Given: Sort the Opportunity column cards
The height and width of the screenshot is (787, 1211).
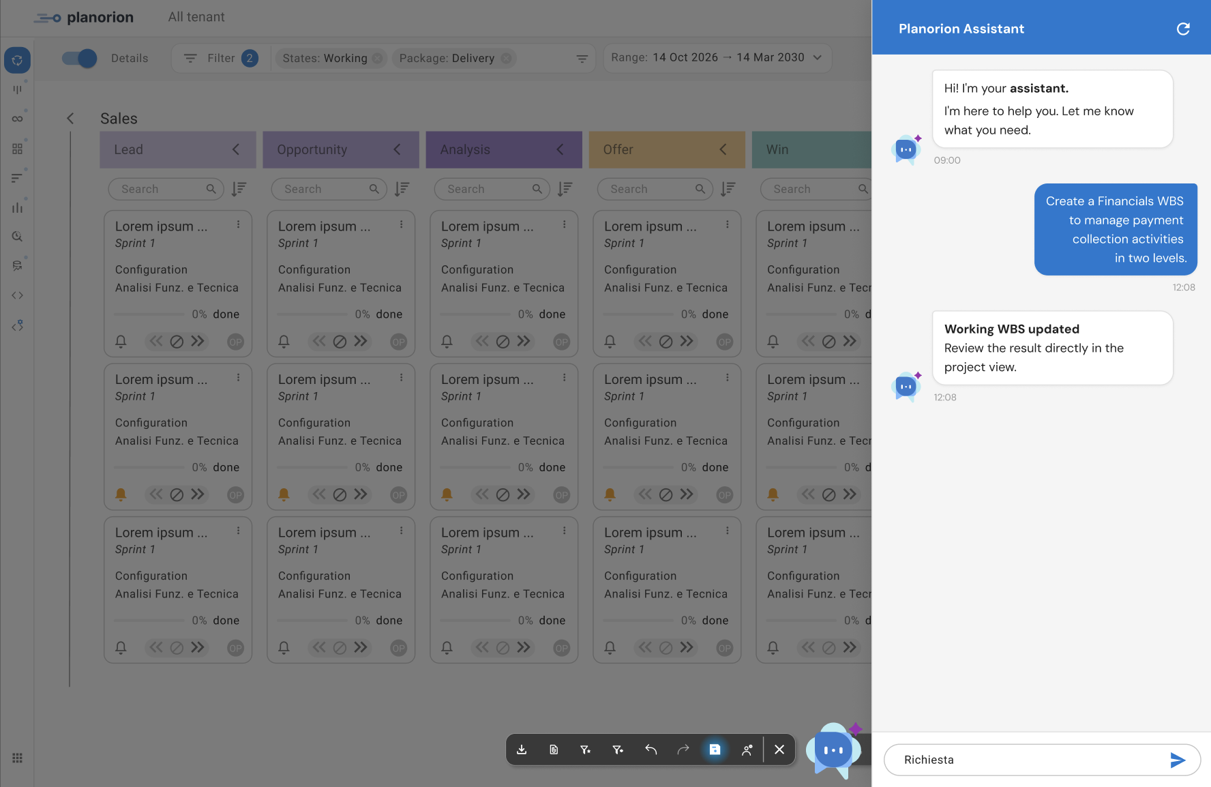Looking at the screenshot, I should 402,189.
